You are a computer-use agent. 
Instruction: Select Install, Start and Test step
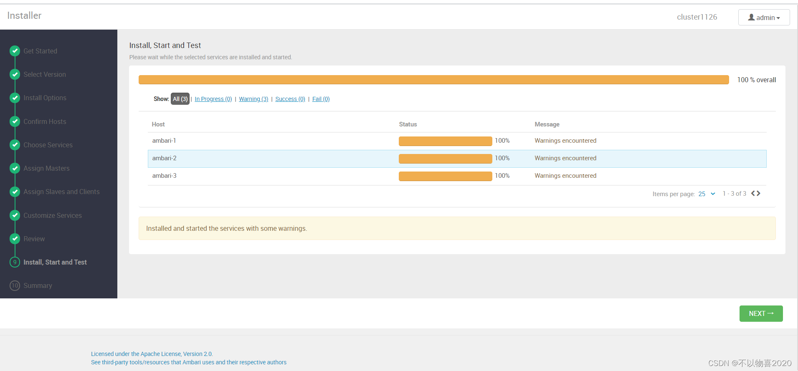(55, 262)
